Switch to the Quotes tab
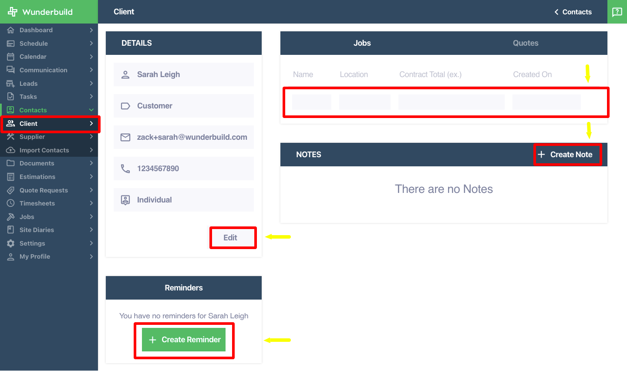This screenshot has height=371, width=627. [x=526, y=43]
